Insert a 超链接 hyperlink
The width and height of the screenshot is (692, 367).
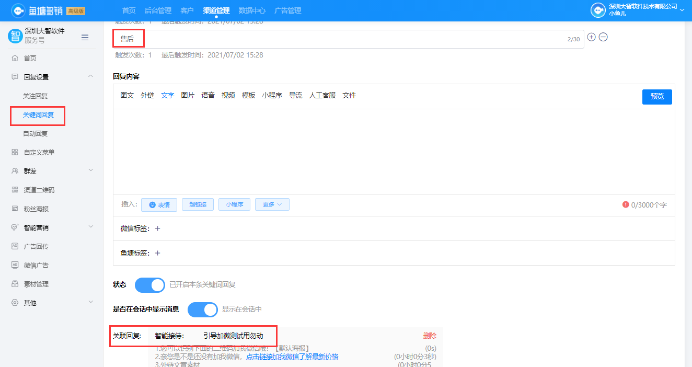coord(198,204)
